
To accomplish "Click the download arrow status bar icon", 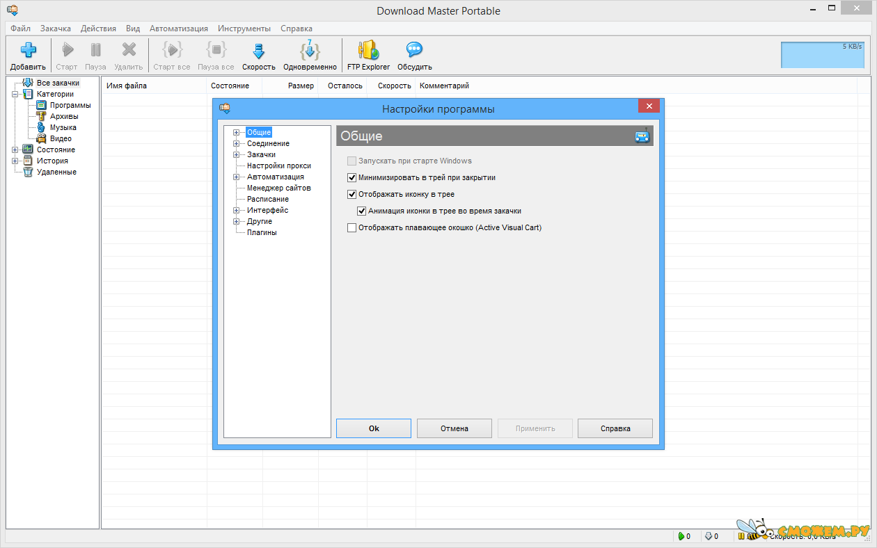I will (709, 536).
